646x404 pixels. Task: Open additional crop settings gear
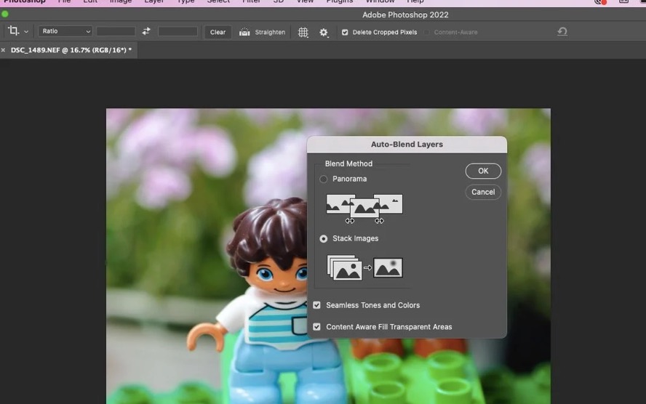click(x=324, y=33)
